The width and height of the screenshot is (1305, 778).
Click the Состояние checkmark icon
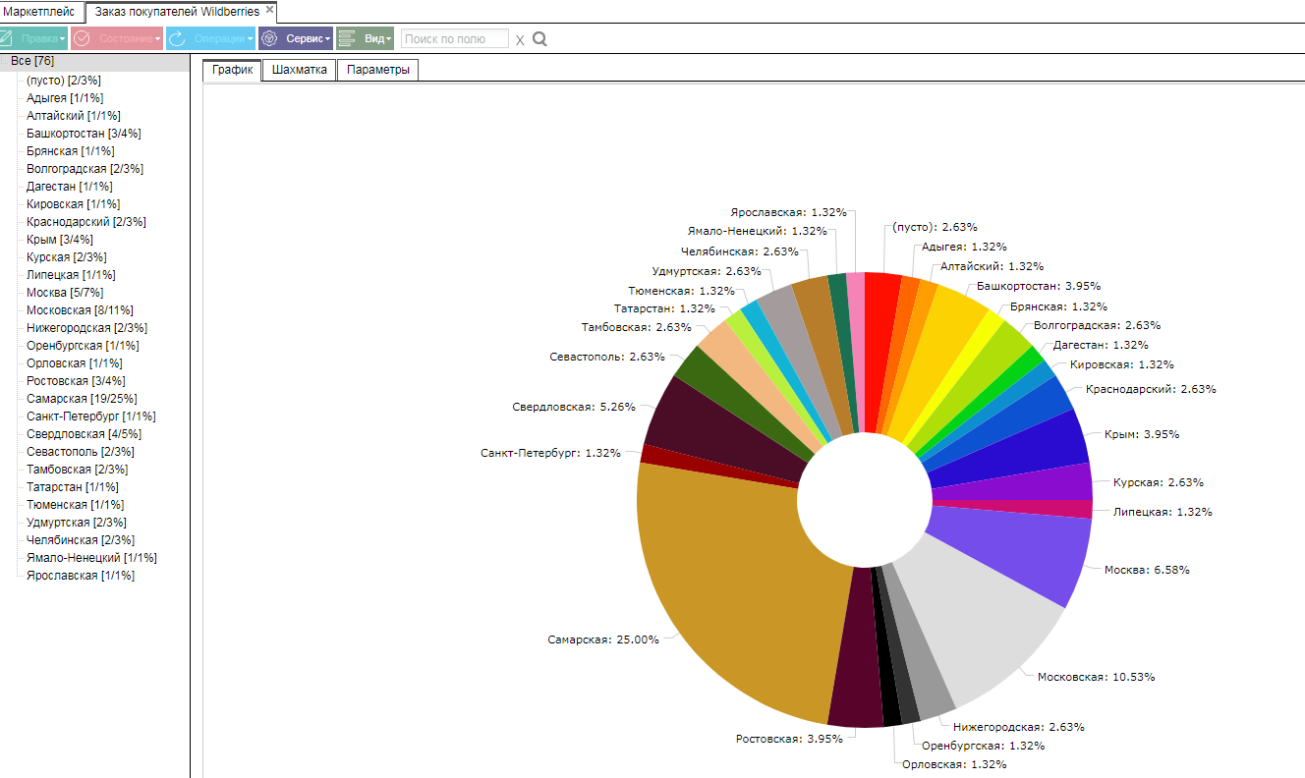click(82, 38)
